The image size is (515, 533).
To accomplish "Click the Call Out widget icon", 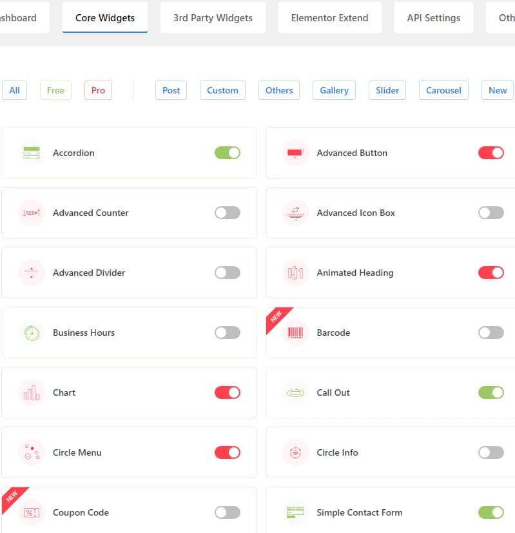I will 295,392.
